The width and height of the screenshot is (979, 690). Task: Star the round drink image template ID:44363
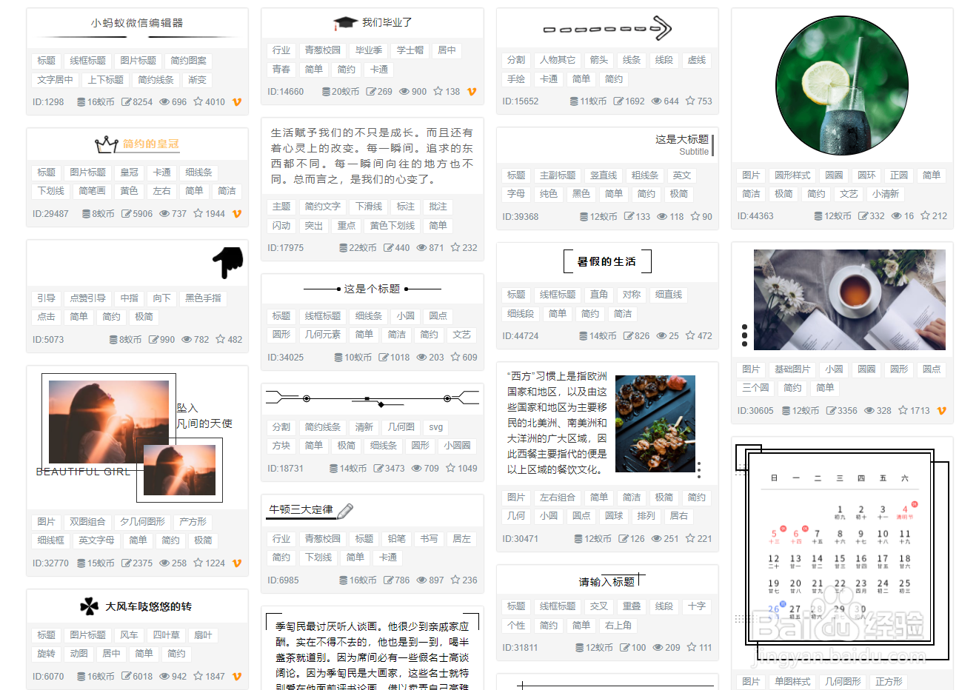[x=925, y=215]
